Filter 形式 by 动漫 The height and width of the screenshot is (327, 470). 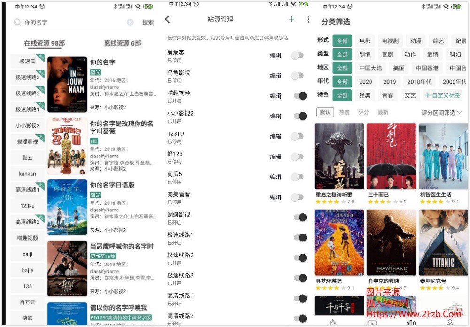[416, 41]
